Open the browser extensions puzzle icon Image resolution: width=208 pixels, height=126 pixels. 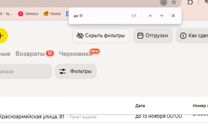[x=190, y=2]
